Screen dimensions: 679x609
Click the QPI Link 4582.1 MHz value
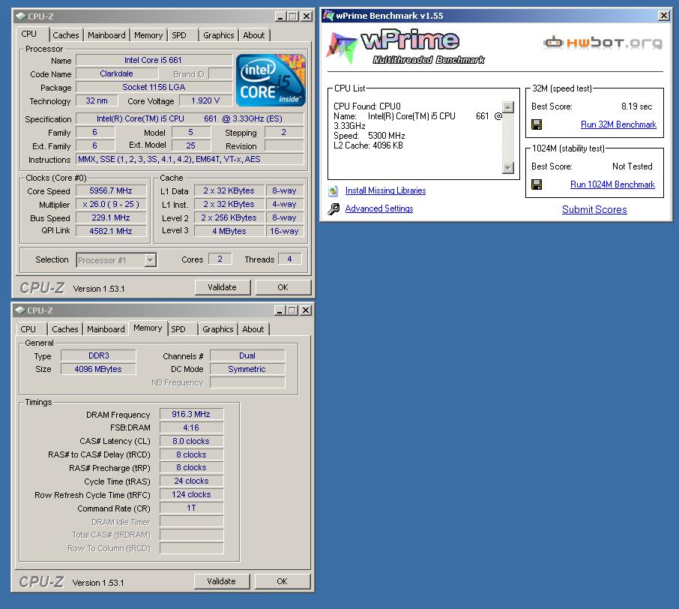click(x=111, y=231)
